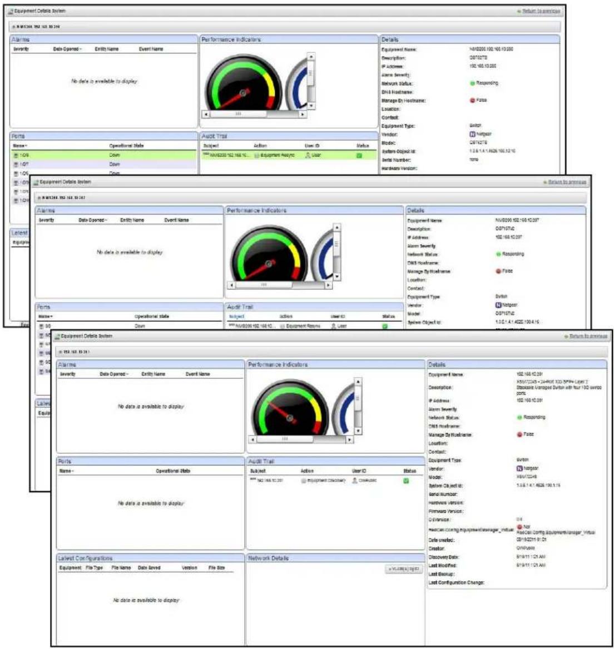
Task: Click Date Saved header in Latest Configurations panel
Action: (149, 568)
